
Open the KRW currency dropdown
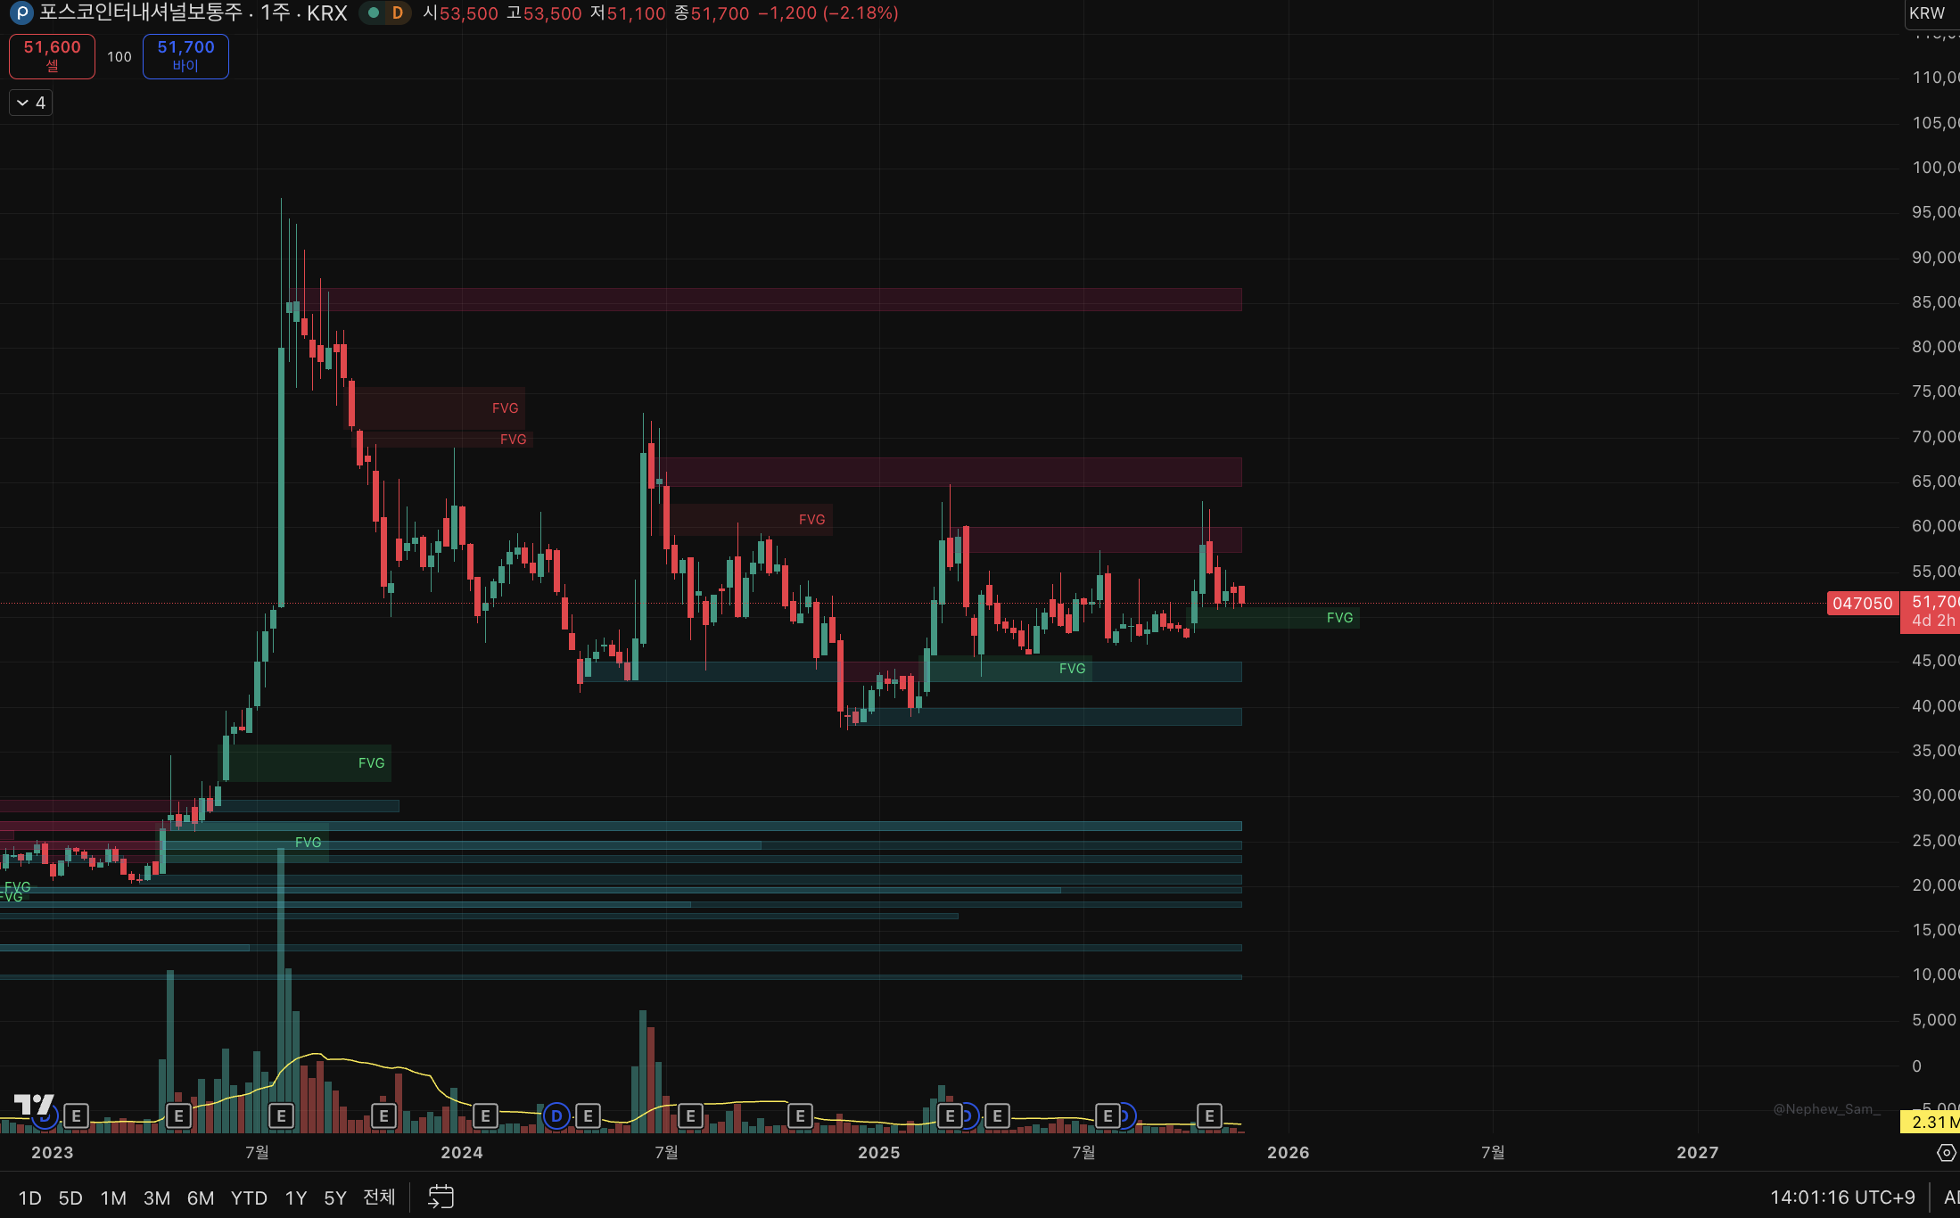1928,12
